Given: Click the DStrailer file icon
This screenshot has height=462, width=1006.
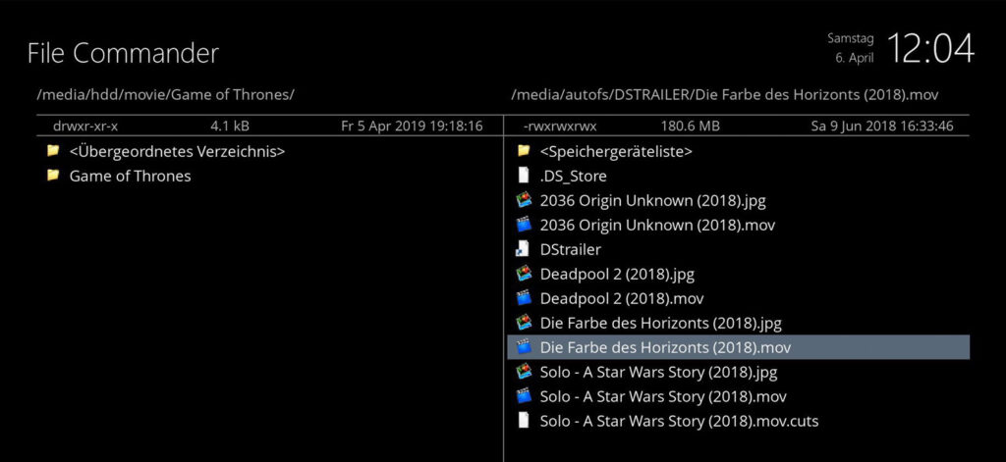Looking at the screenshot, I should pos(524,249).
